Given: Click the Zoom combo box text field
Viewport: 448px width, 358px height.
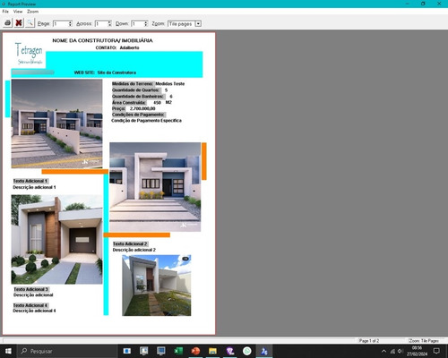Looking at the screenshot, I should pyautogui.click(x=181, y=23).
